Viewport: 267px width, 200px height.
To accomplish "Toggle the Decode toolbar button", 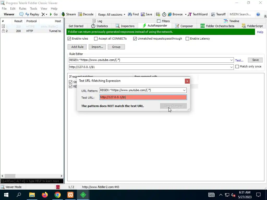I will (x=86, y=14).
